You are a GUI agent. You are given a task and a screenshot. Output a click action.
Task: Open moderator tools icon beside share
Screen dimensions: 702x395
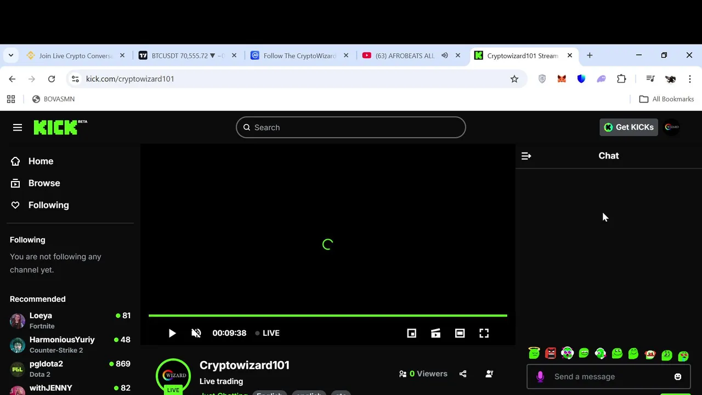click(x=489, y=374)
